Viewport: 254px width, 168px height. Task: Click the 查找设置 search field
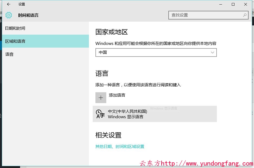tap(208, 15)
